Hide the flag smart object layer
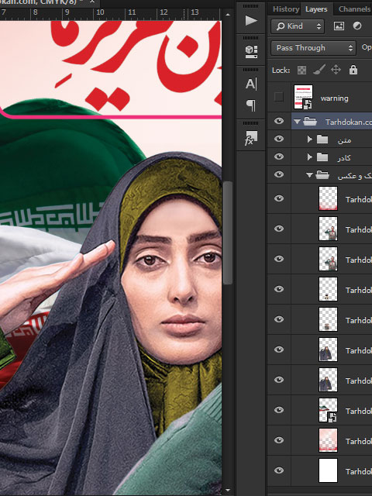 pos(279,410)
